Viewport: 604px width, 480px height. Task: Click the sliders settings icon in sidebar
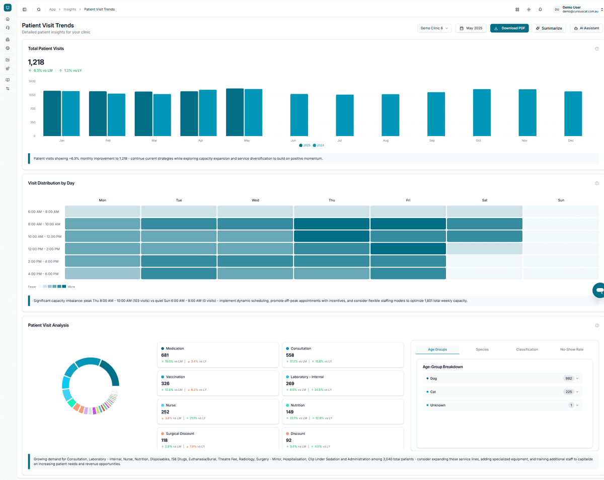[8, 89]
